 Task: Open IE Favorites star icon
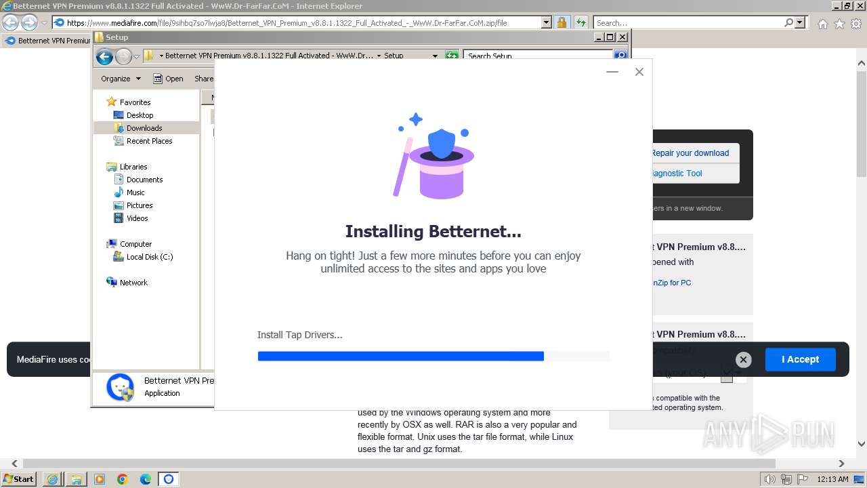click(x=839, y=24)
